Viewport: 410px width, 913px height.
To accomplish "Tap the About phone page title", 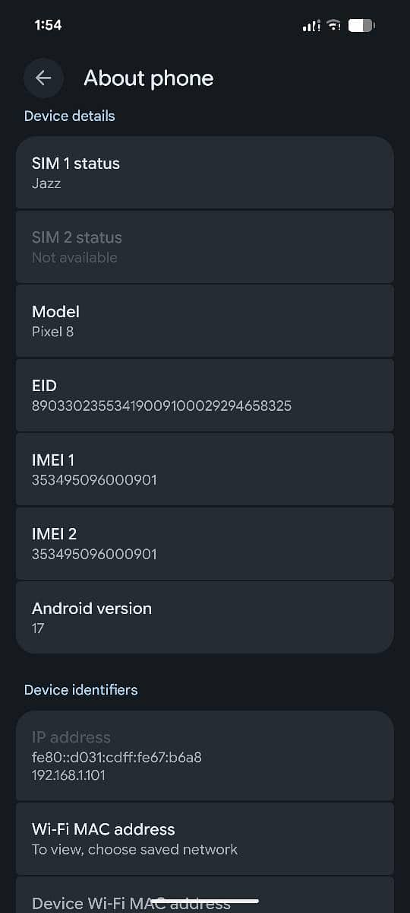I will coord(149,78).
